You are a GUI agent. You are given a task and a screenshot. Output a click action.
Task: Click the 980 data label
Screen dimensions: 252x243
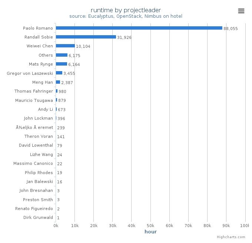[x=62, y=91]
